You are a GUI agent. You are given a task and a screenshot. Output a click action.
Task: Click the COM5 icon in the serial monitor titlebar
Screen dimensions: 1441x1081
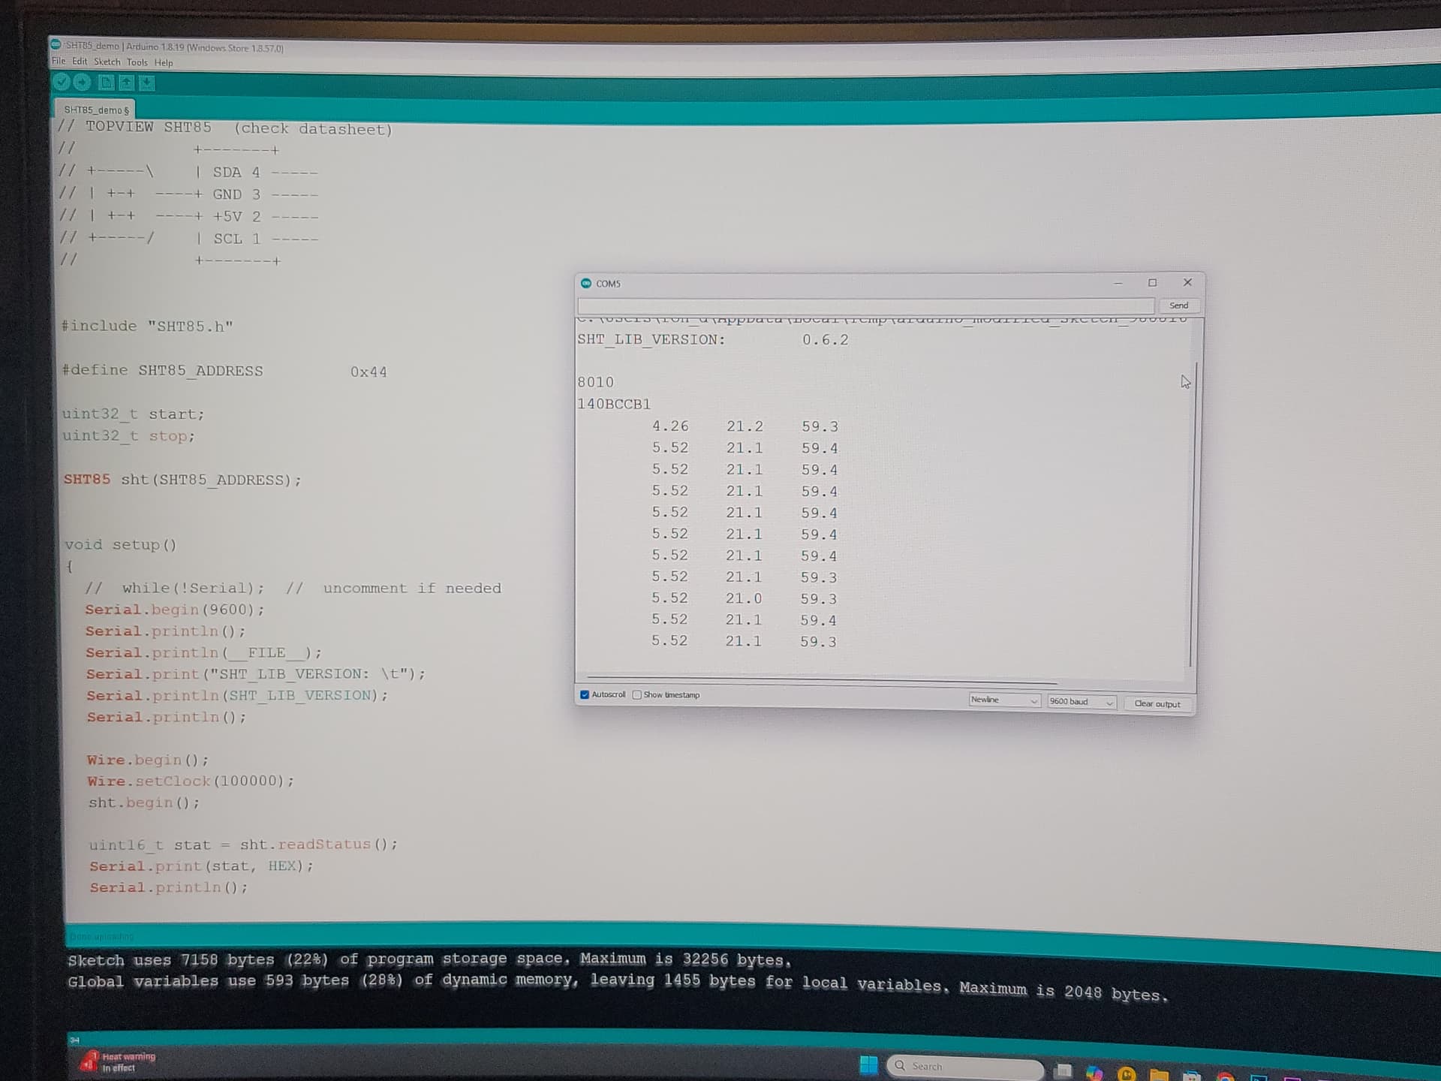[x=585, y=284]
